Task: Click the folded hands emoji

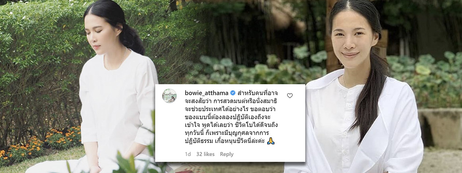Action: pyautogui.click(x=271, y=141)
